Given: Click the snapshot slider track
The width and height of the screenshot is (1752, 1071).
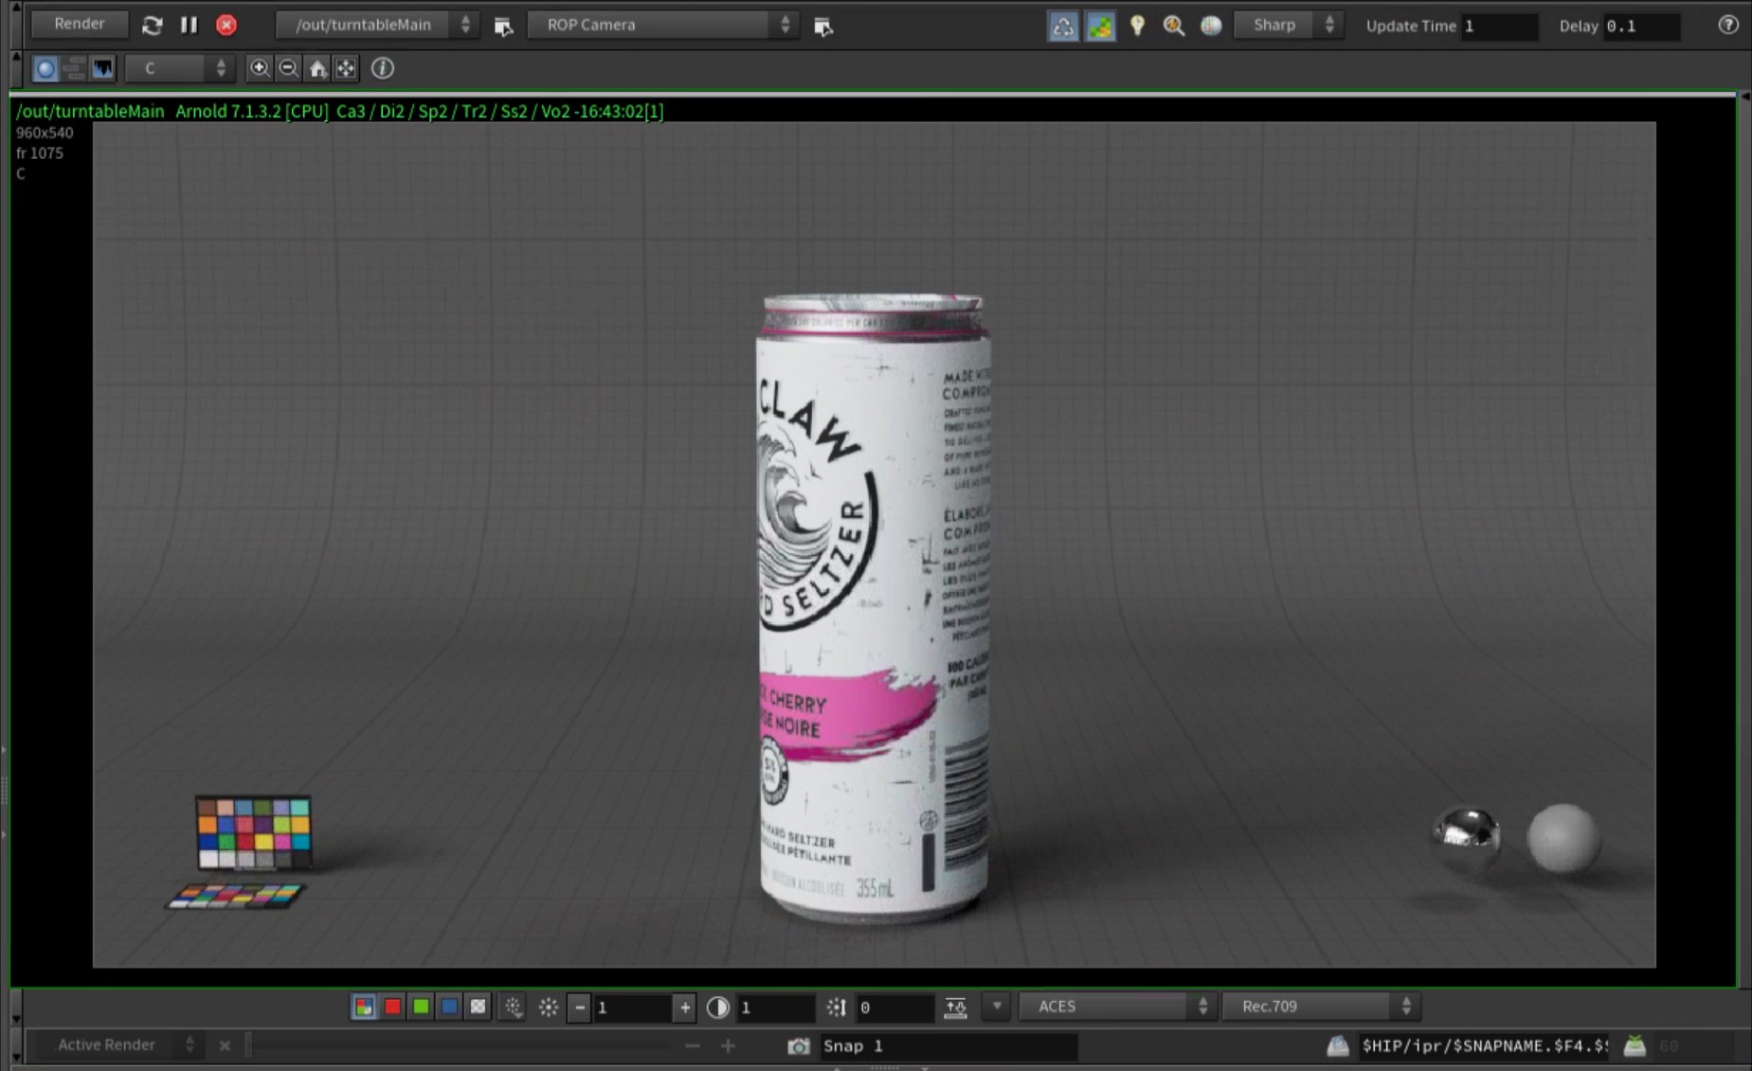Looking at the screenshot, I should click(461, 1045).
